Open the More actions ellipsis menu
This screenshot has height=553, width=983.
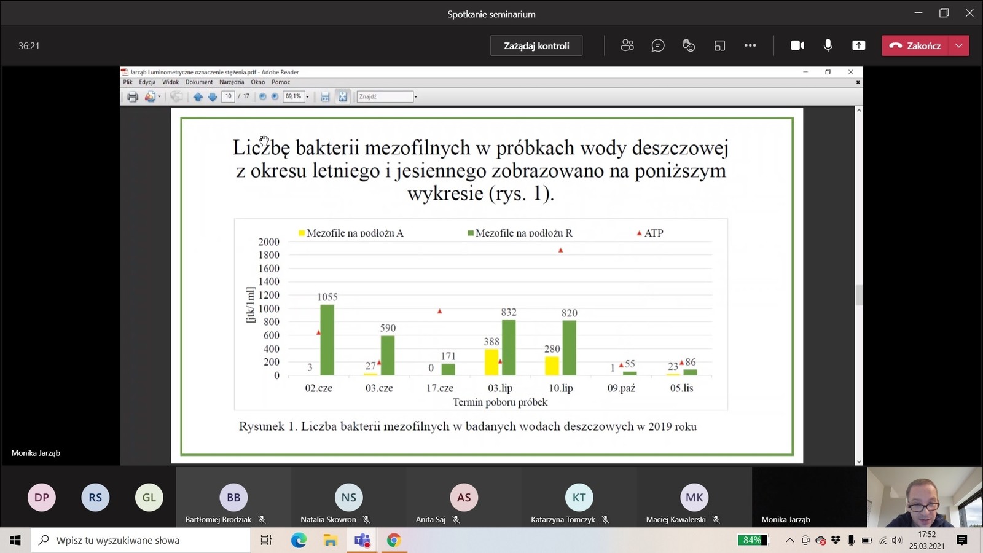click(750, 45)
